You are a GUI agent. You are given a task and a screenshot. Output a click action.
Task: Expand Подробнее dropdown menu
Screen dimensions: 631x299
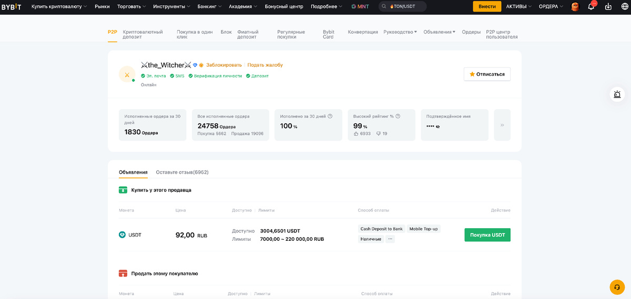pos(326,7)
